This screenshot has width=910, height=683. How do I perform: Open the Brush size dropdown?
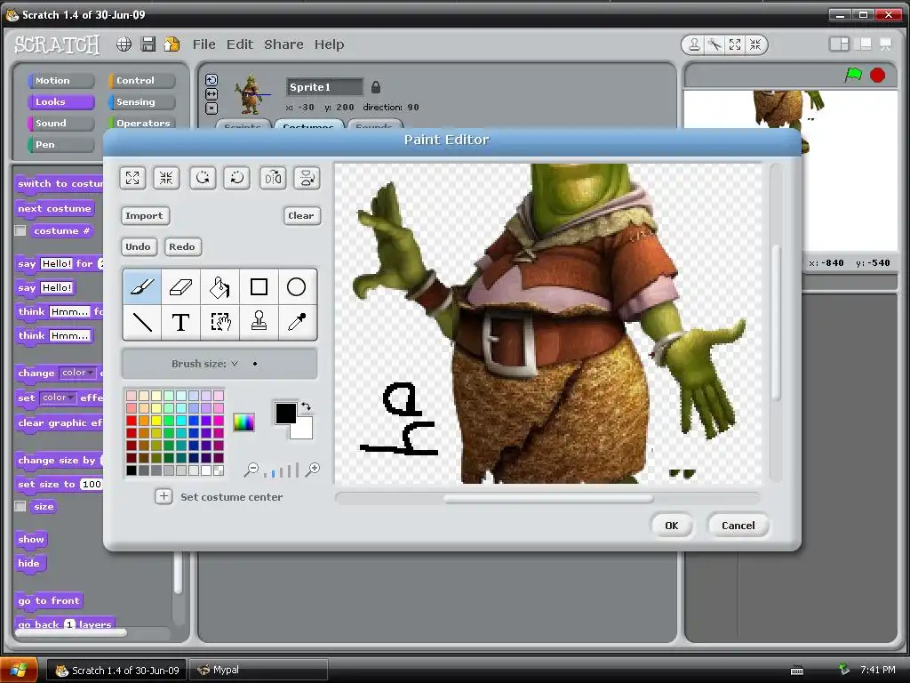pos(235,364)
